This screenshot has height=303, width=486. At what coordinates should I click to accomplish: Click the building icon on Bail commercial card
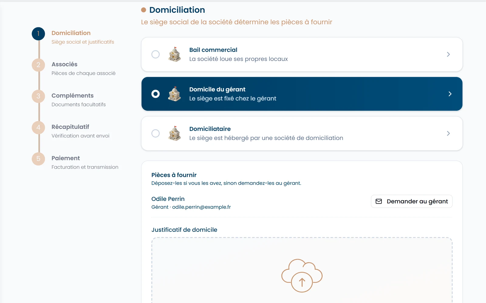click(175, 54)
